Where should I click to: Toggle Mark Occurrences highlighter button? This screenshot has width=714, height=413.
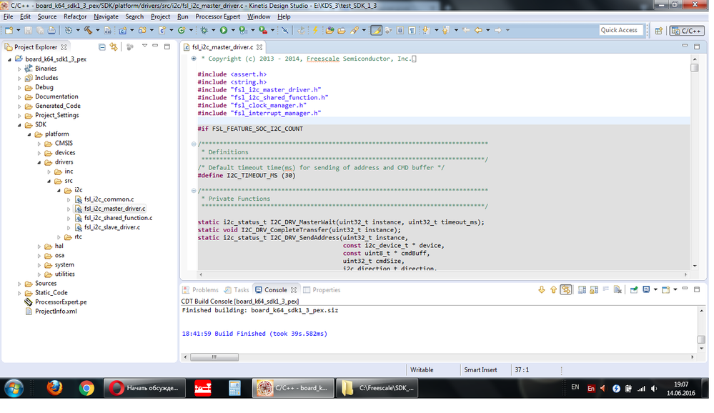376,30
